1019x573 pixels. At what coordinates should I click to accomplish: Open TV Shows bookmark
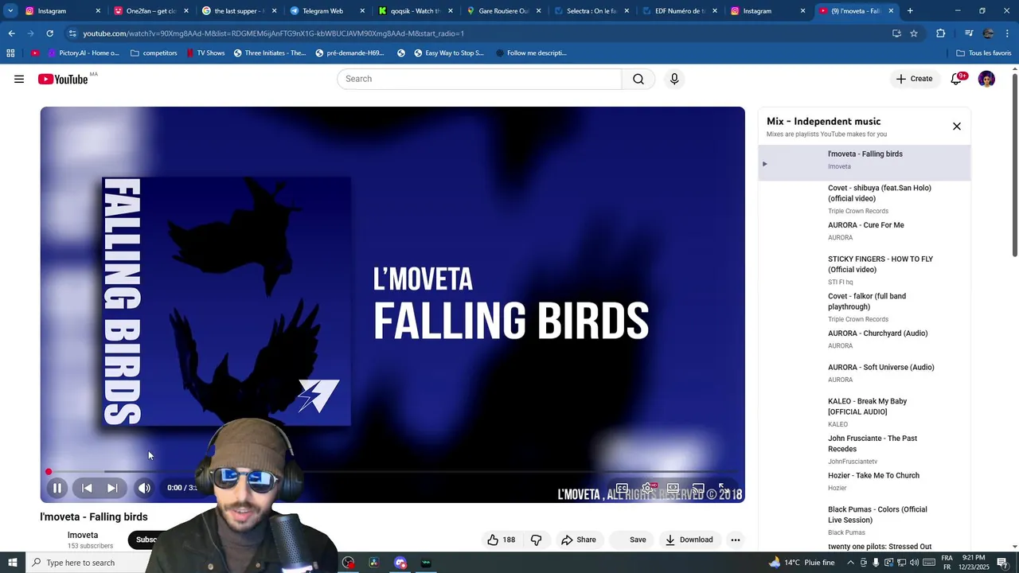[205, 53]
